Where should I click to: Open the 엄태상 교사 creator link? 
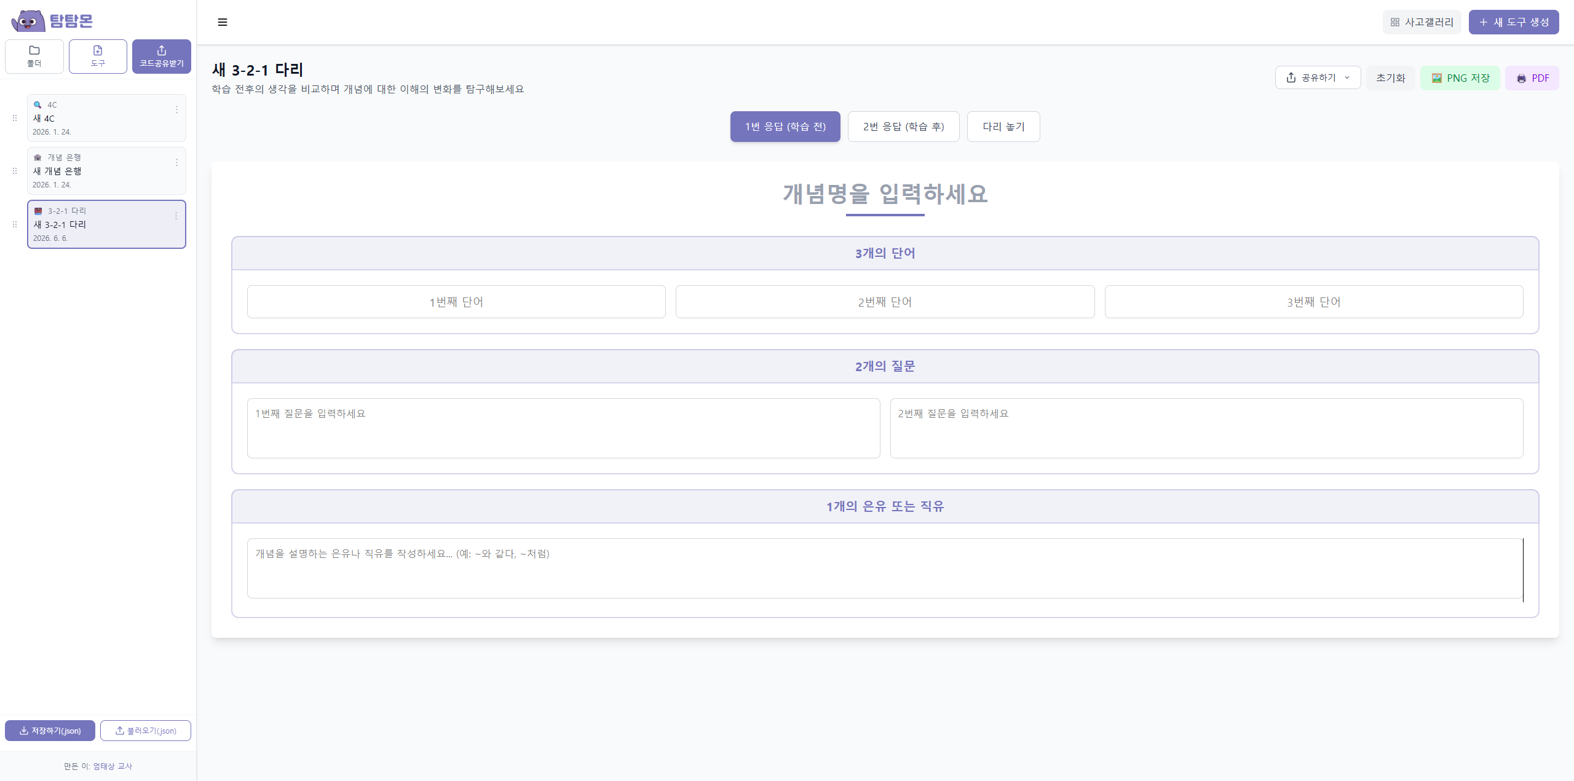pyautogui.click(x=113, y=766)
